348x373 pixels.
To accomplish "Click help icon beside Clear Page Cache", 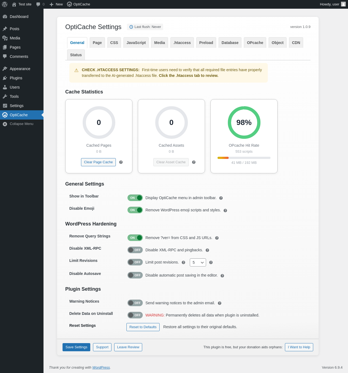I will tap(121, 162).
